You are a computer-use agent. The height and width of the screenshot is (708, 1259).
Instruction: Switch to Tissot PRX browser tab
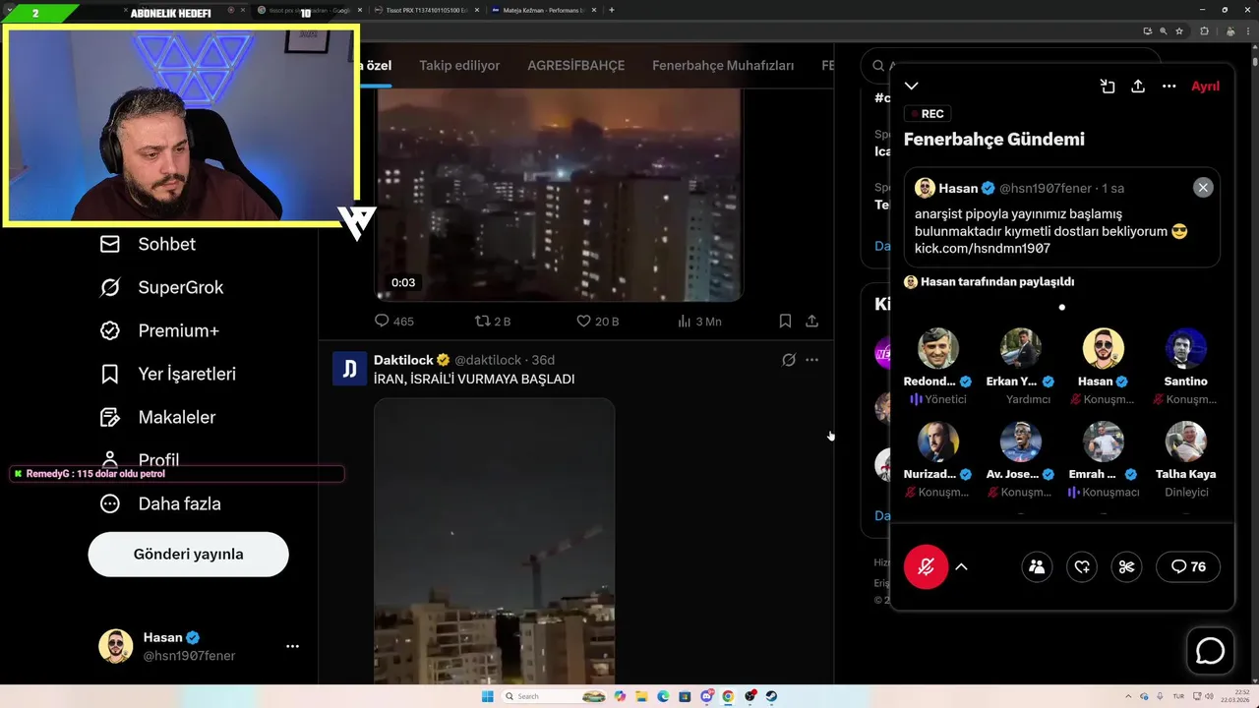tap(428, 10)
